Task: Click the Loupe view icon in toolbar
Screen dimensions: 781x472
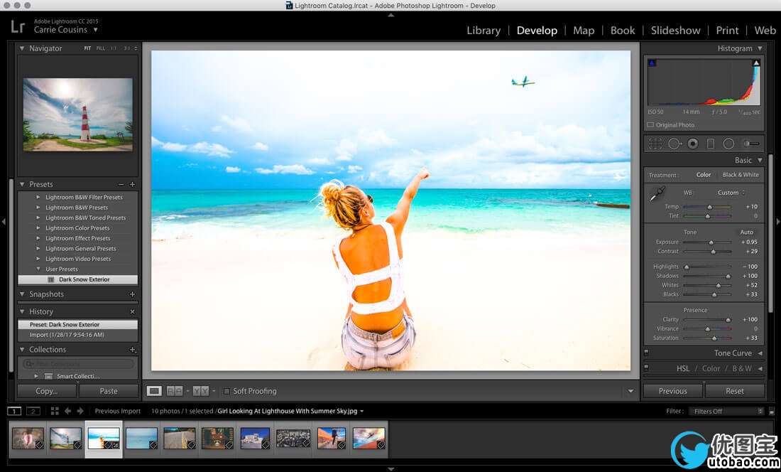Action: [x=154, y=391]
